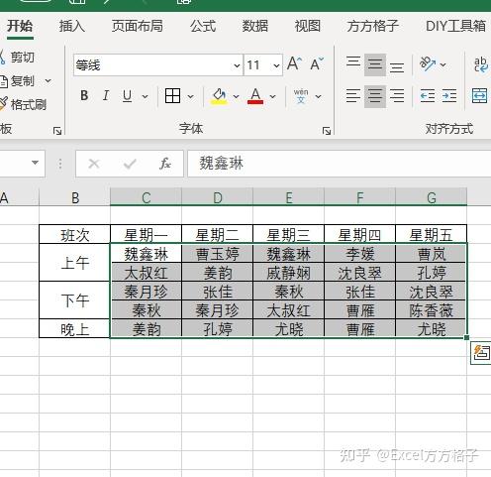The width and height of the screenshot is (491, 477).
Task: Click the Orientation text rotation icon
Action: [428, 63]
